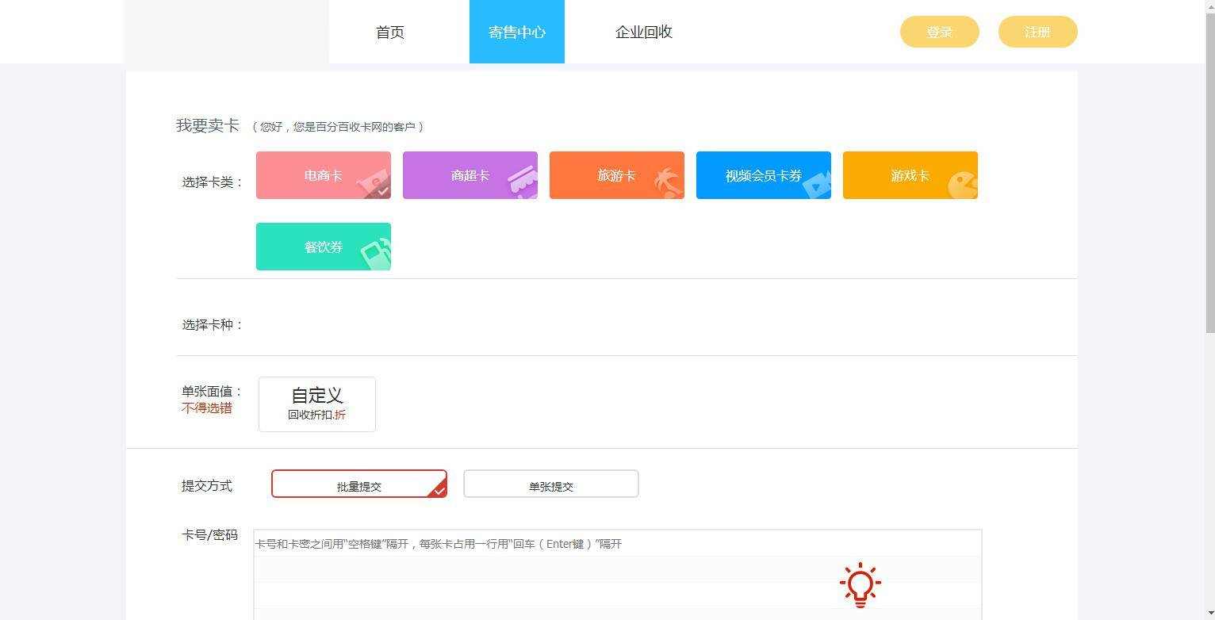Image resolution: width=1215 pixels, height=620 pixels.
Task: Click the scroll-down arrow at bottom right
Action: tap(1209, 614)
